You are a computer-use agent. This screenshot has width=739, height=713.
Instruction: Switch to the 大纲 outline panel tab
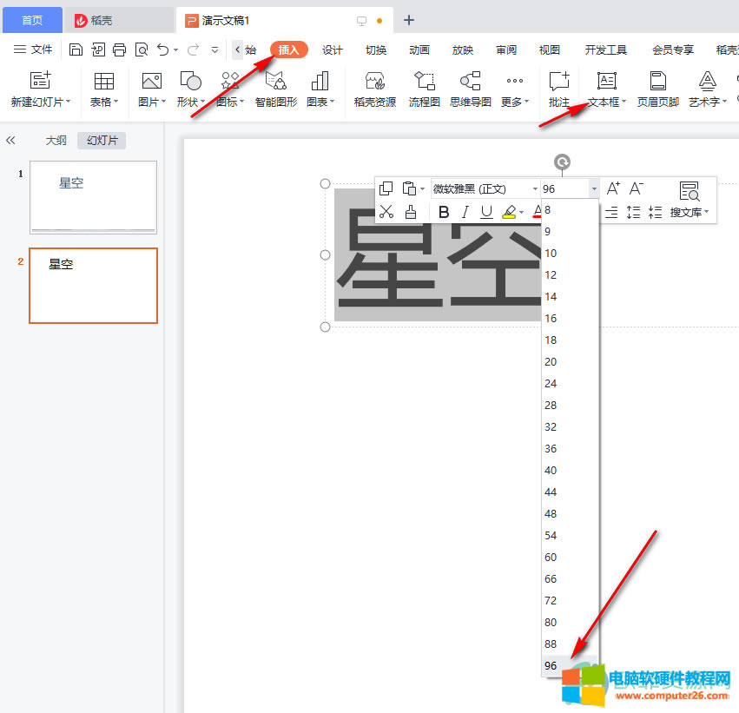[55, 140]
